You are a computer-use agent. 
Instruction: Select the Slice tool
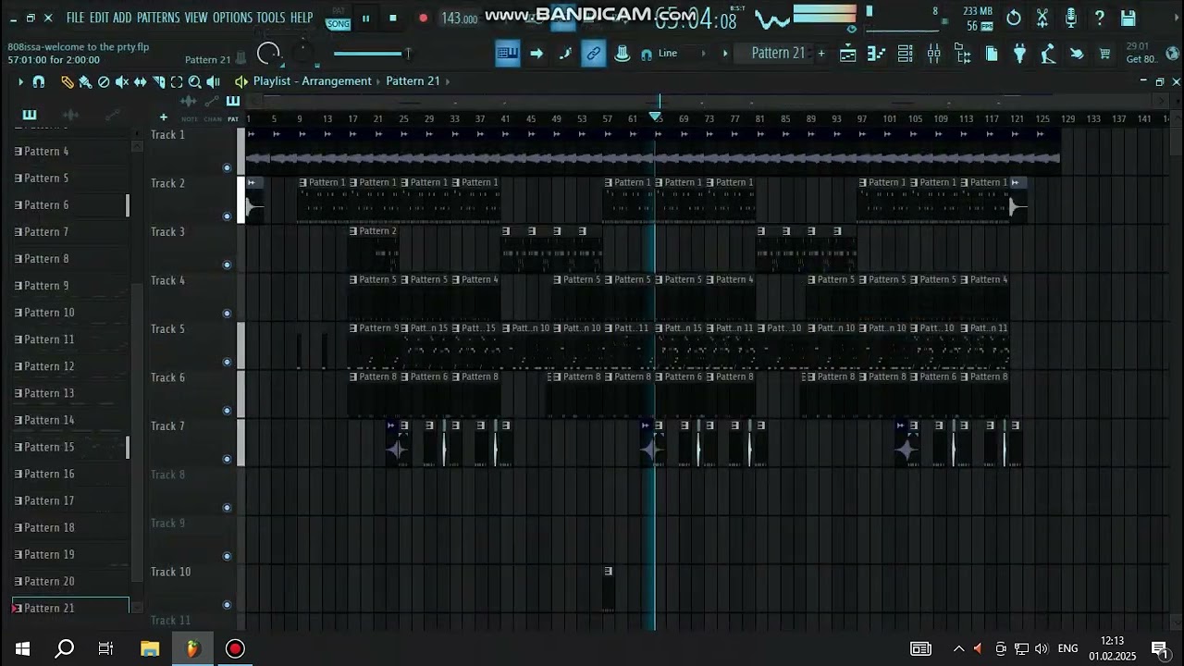pyautogui.click(x=158, y=82)
